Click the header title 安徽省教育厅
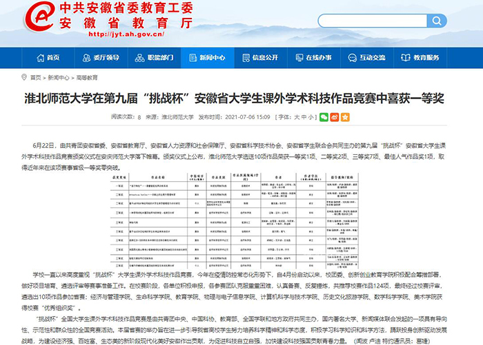This screenshot has height=345, width=483. [x=126, y=23]
